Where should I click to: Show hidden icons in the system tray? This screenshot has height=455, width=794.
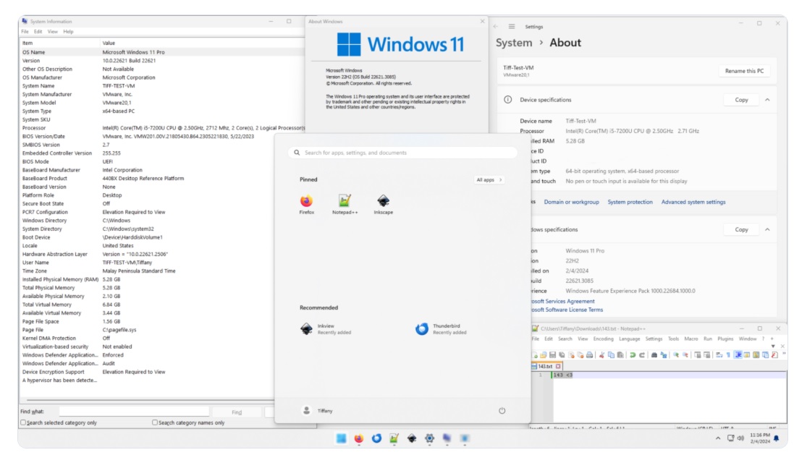pyautogui.click(x=718, y=438)
